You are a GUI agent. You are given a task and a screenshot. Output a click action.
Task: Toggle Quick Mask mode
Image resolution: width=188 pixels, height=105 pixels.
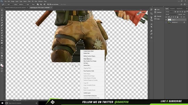pyautogui.click(x=2, y=69)
